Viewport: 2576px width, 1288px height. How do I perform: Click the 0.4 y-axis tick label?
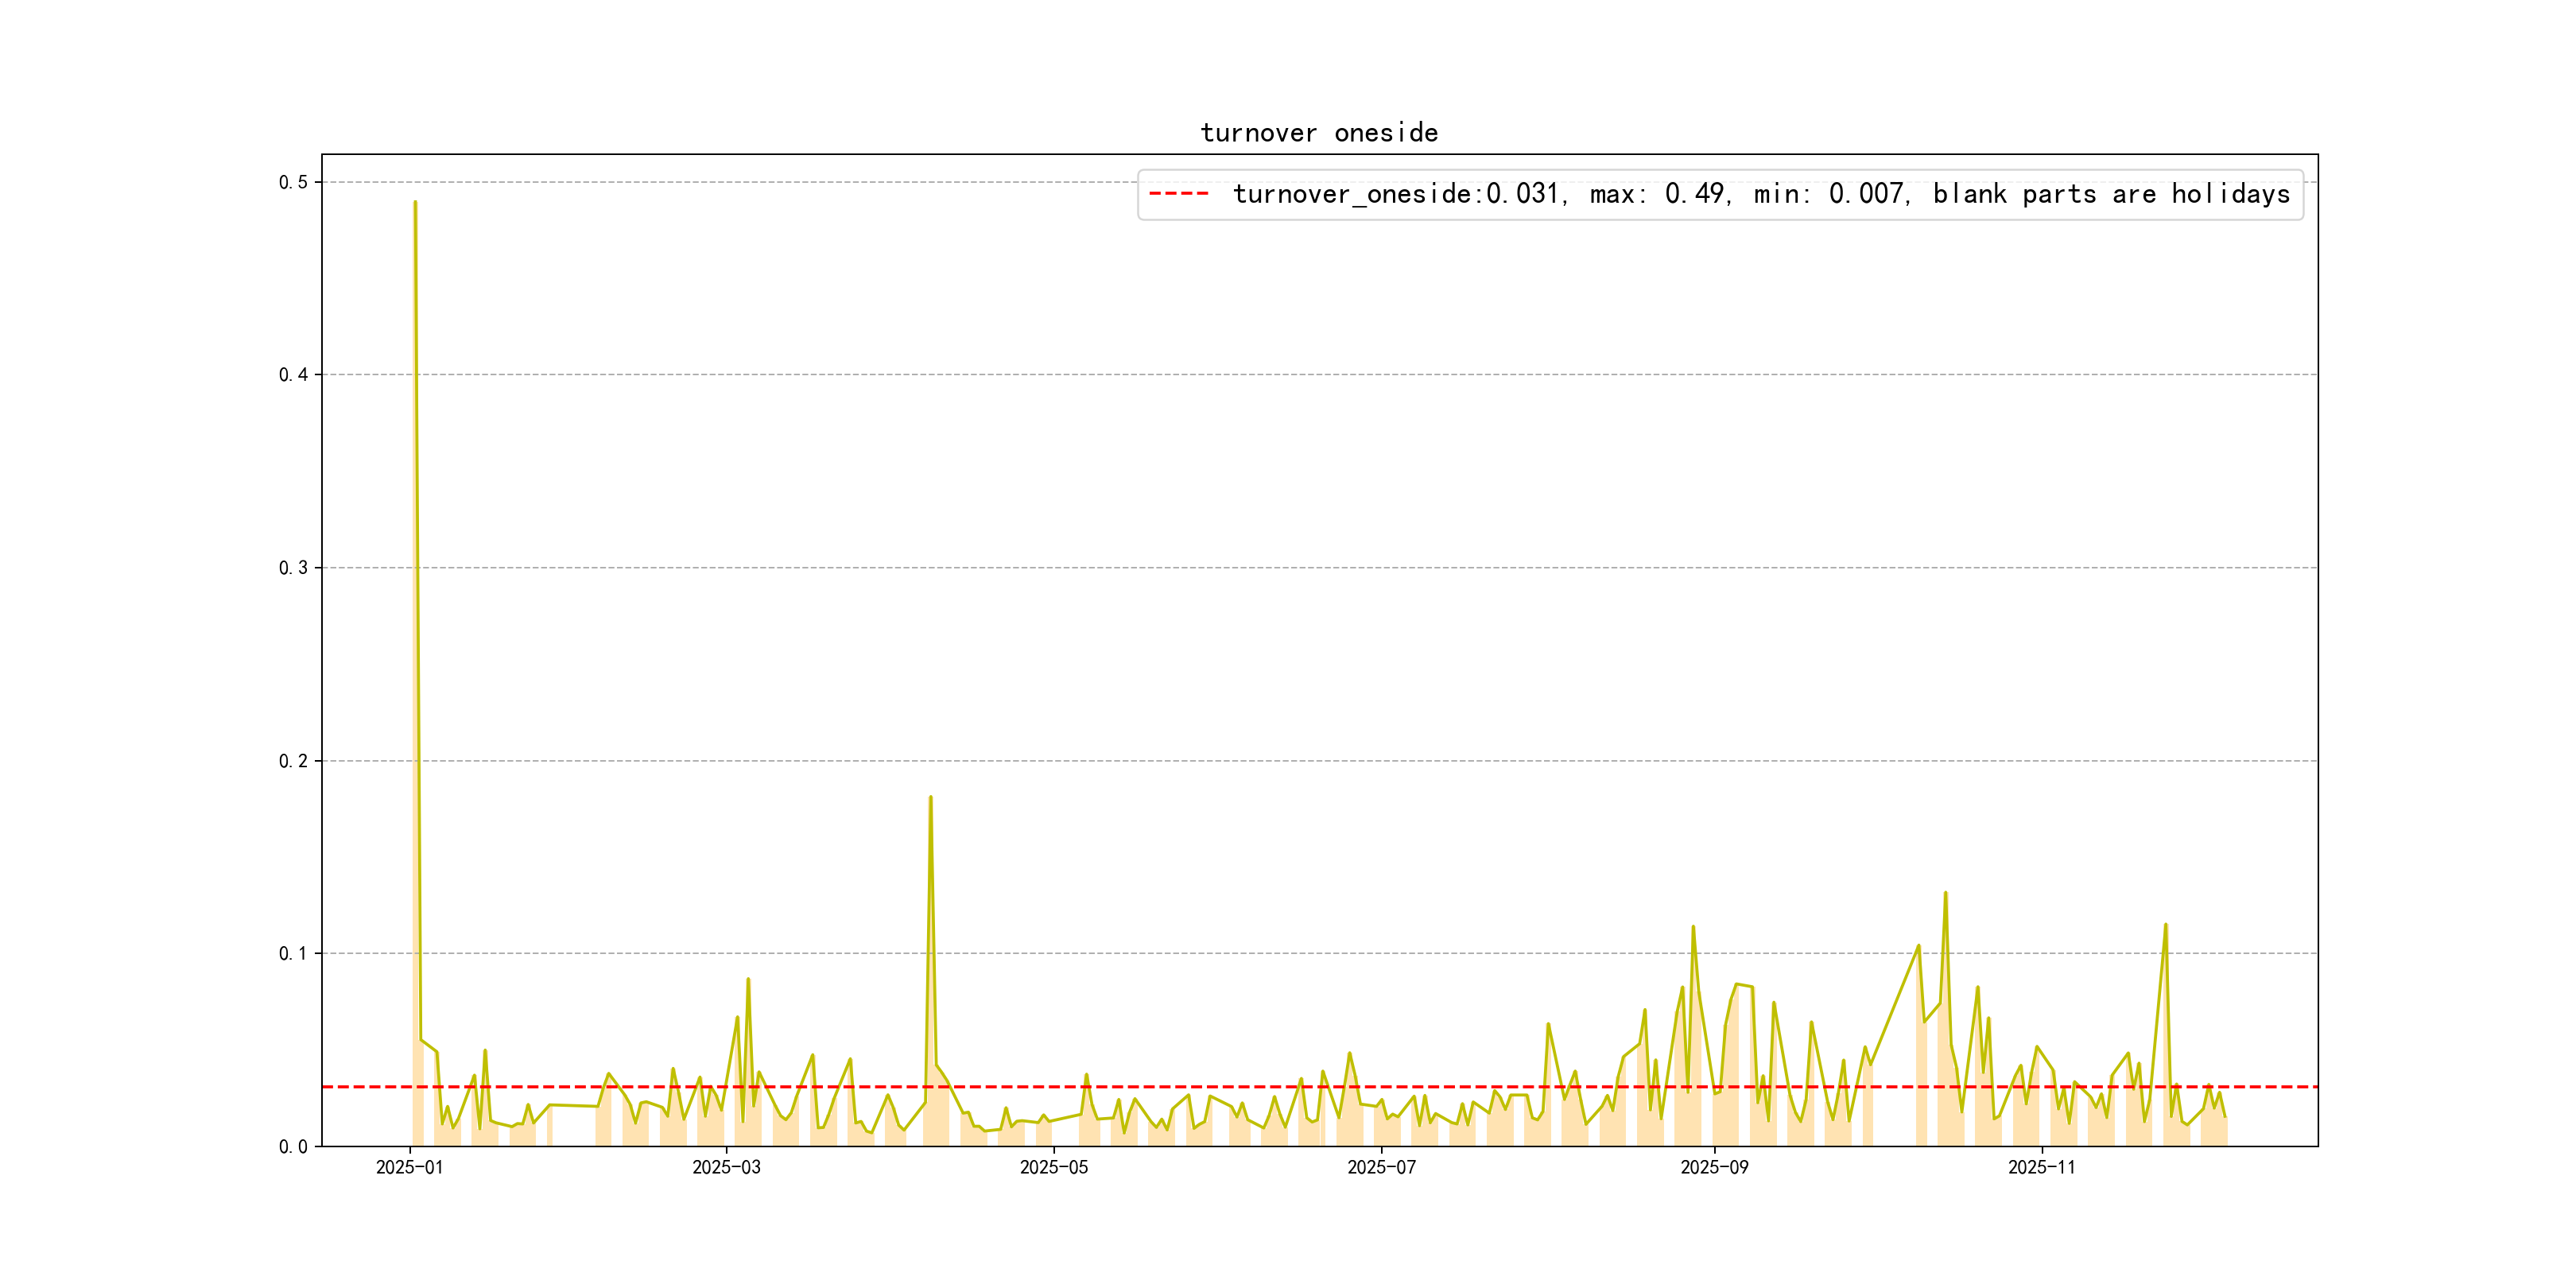[293, 375]
